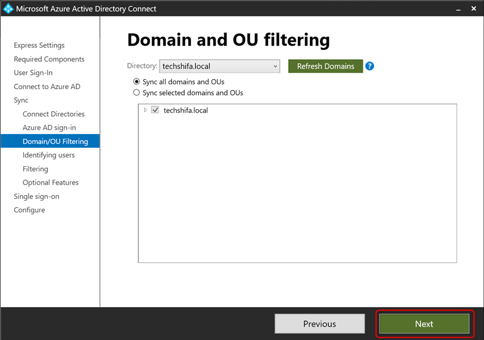Image resolution: width=484 pixels, height=340 pixels.
Task: Open help via the blue question mark icon
Action: point(369,66)
